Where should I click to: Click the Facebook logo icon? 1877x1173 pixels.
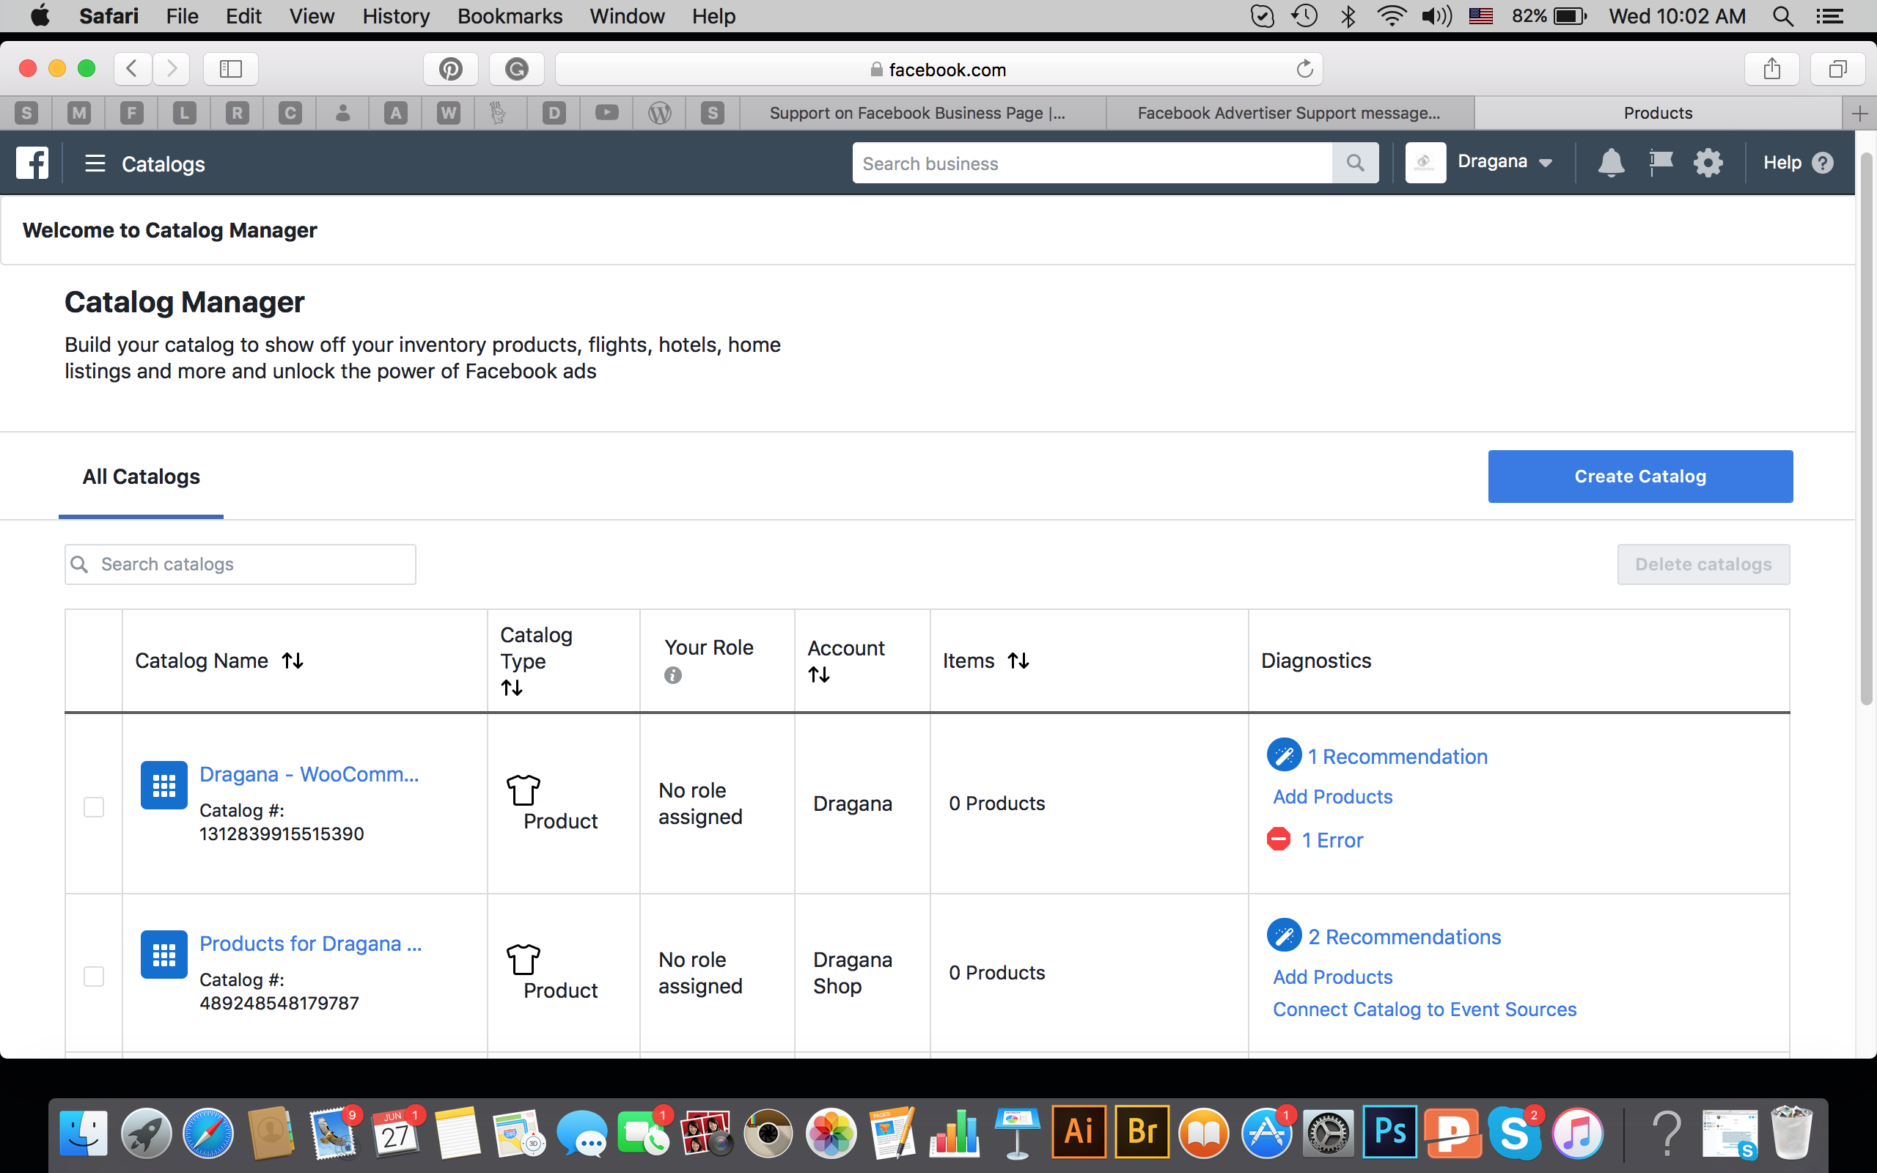(32, 163)
